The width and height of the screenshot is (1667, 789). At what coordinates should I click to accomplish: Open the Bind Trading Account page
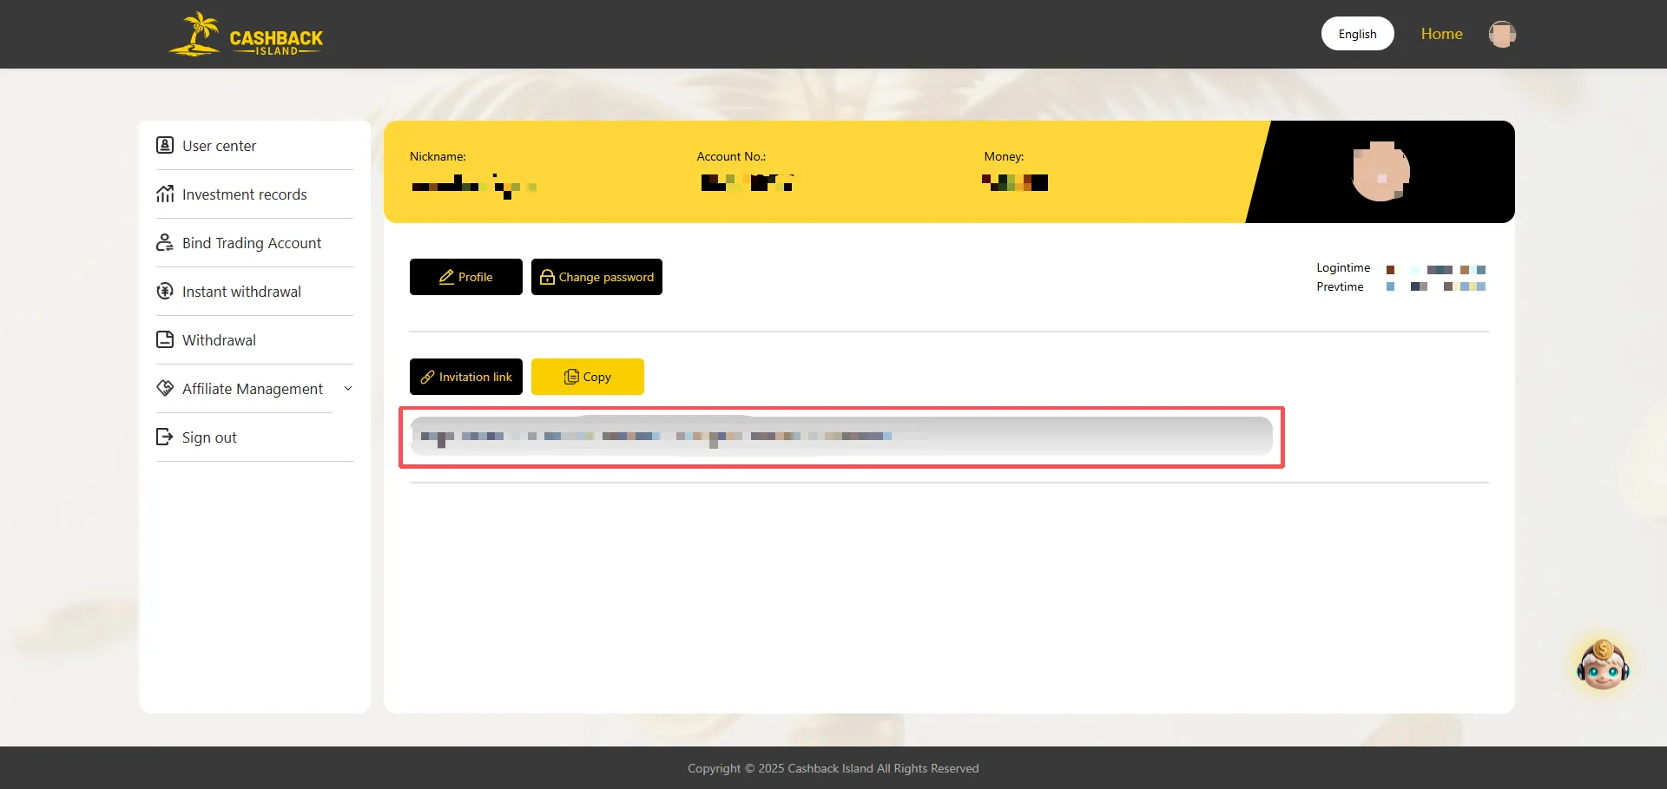(251, 243)
